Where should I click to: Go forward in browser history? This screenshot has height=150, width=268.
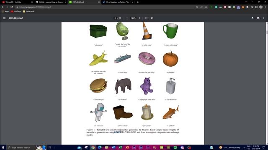pyautogui.click(x=7, y=7)
